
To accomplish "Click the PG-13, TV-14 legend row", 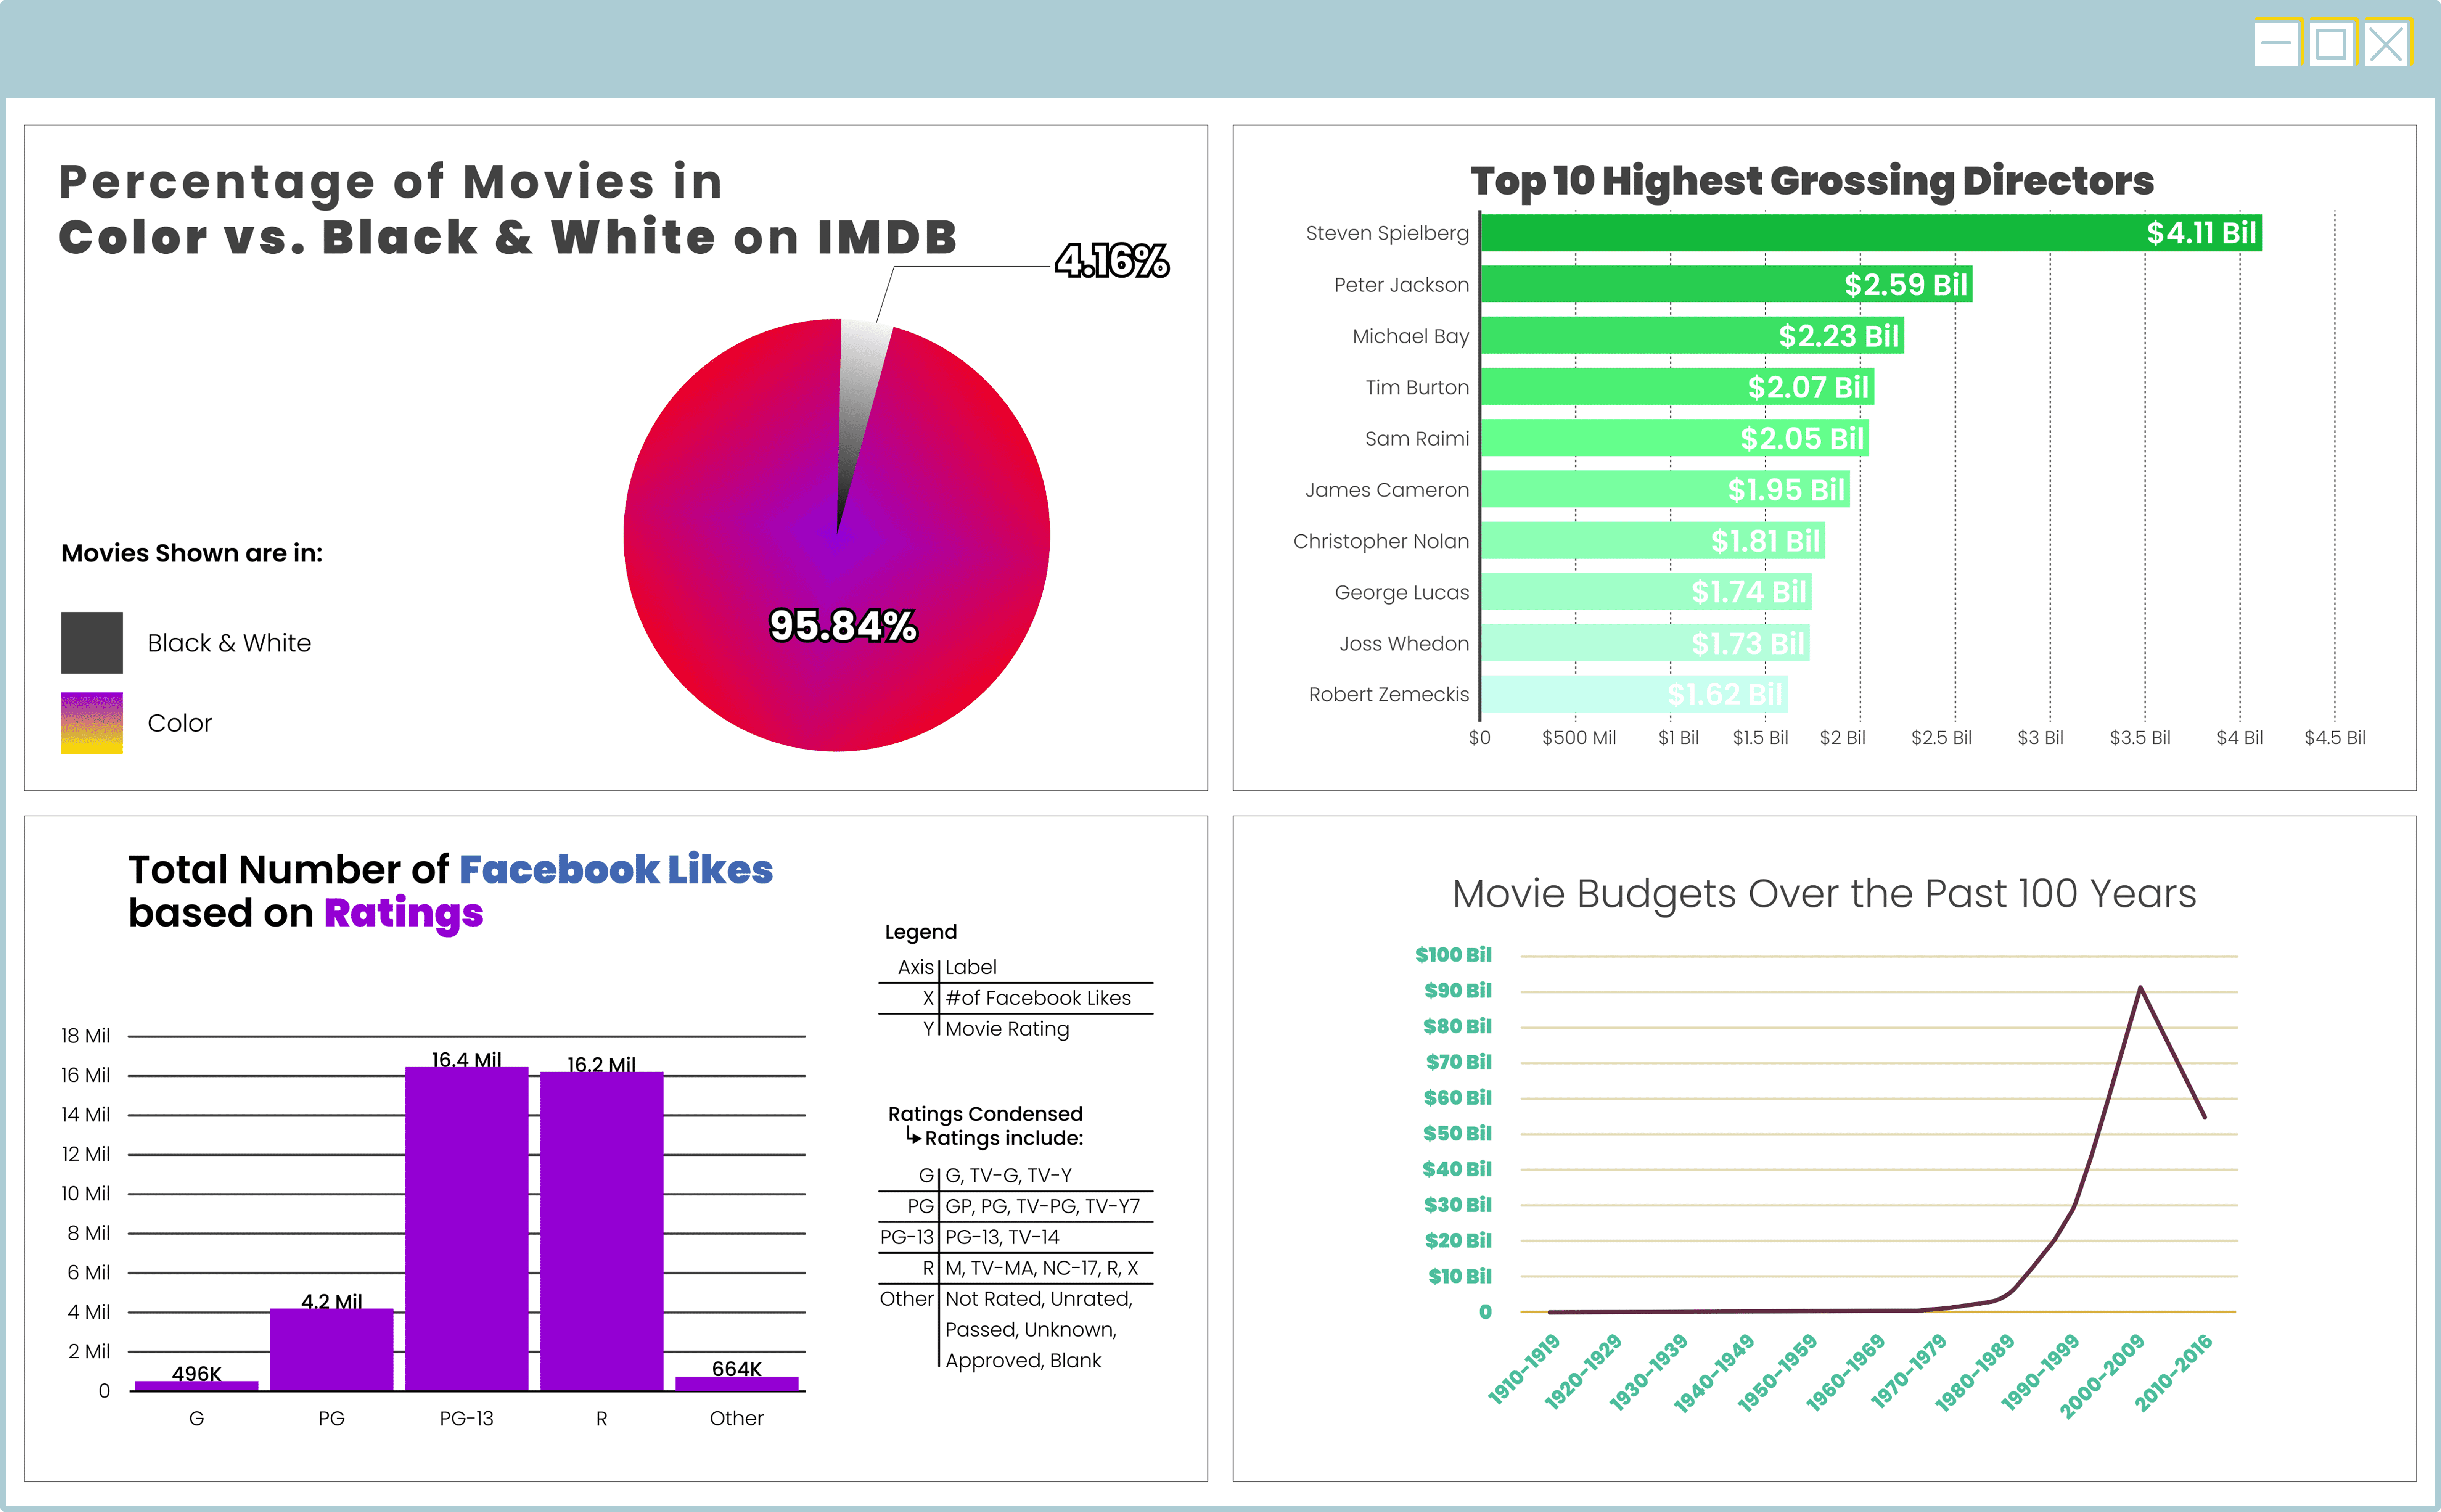I will point(1016,1237).
